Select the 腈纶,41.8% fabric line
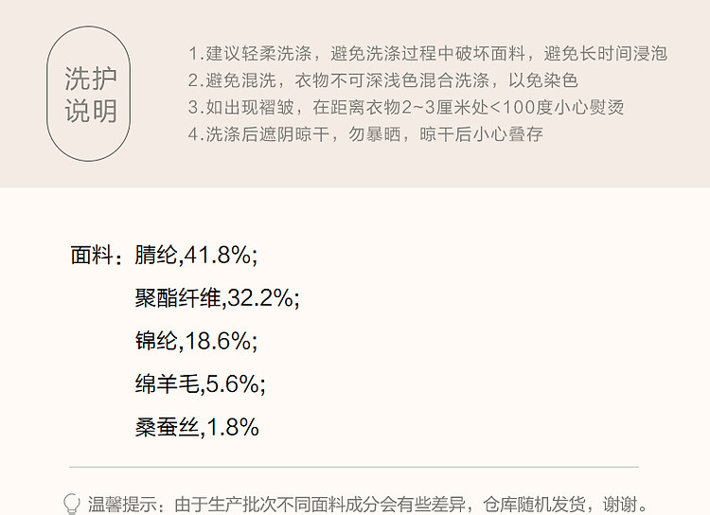 pyautogui.click(x=196, y=255)
